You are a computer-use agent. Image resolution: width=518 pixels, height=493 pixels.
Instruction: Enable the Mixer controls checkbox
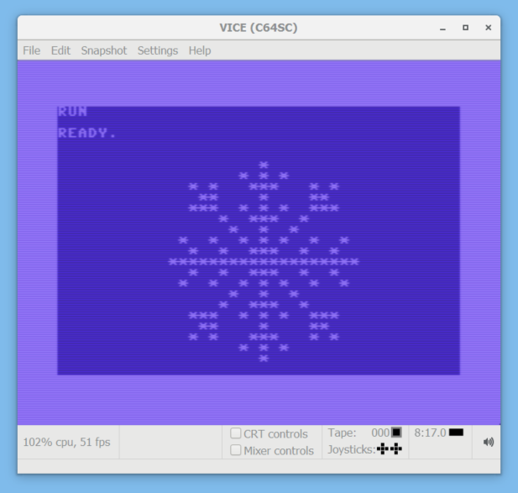236,450
